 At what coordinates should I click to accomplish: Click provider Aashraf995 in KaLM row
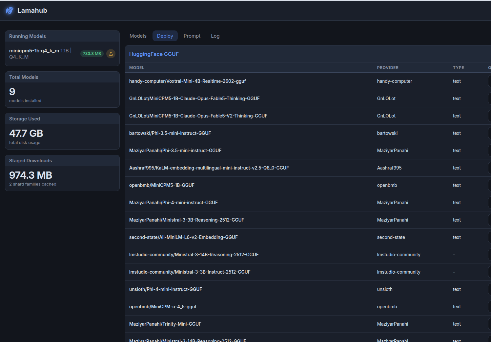coord(389,168)
